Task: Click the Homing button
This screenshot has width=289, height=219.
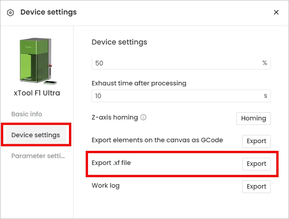Action: tap(254, 119)
